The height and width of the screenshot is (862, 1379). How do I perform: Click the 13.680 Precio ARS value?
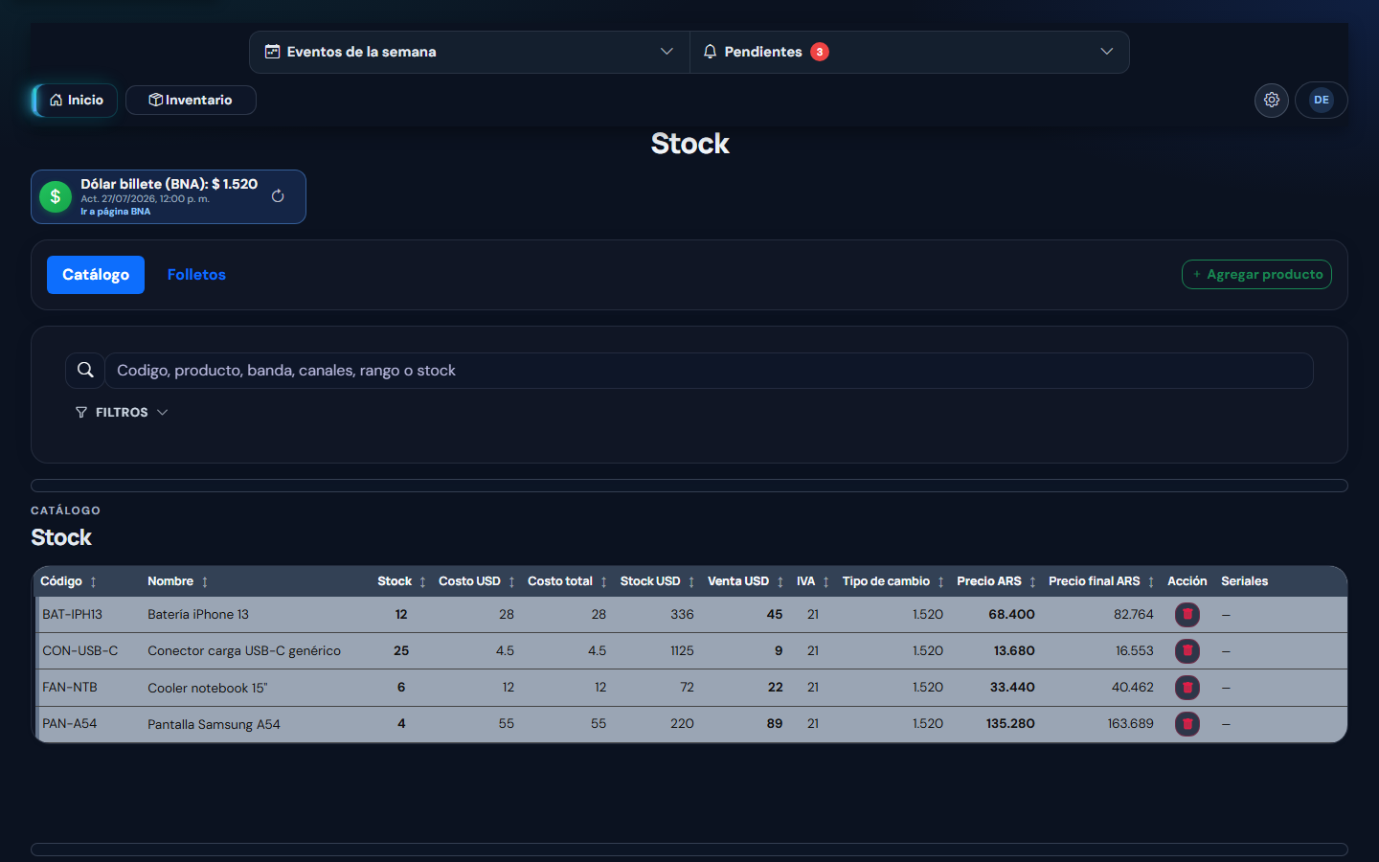[x=1014, y=650]
